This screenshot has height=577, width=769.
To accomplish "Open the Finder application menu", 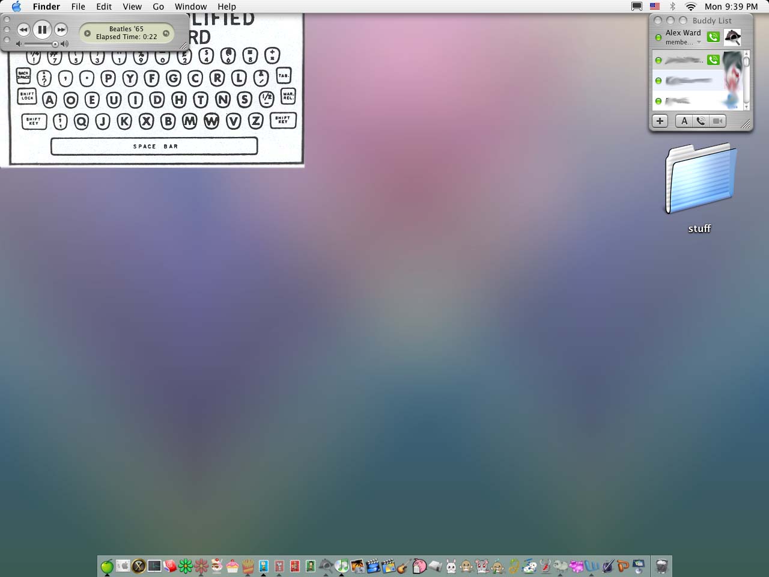I will pyautogui.click(x=46, y=7).
